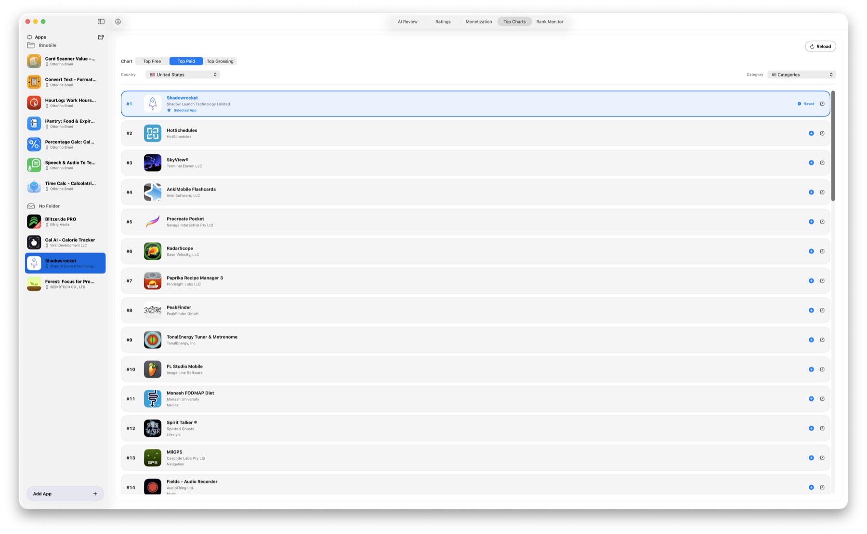
Task: Open TonalEnergy Tuner external link icon
Action: (x=822, y=340)
